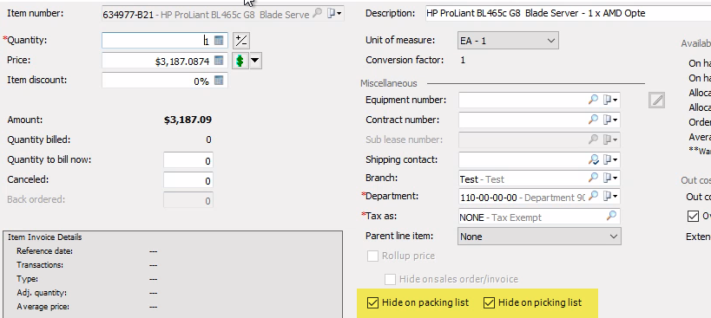Viewport: 711px width, 318px height.
Task: Toggle Hide on picking list checkbox
Action: [489, 302]
